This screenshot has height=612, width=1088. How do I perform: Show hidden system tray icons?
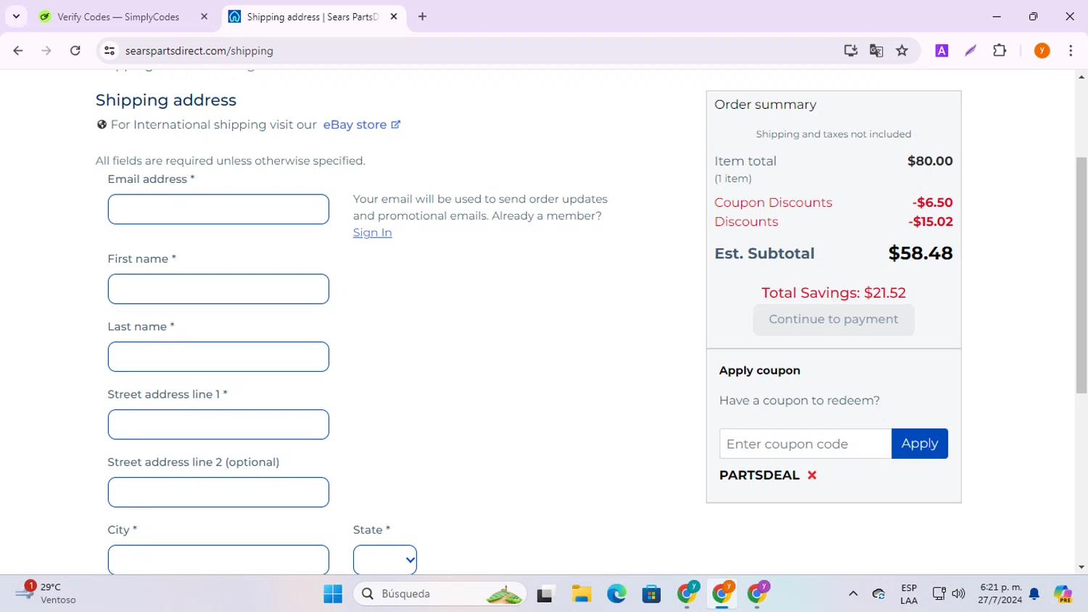[x=853, y=594]
